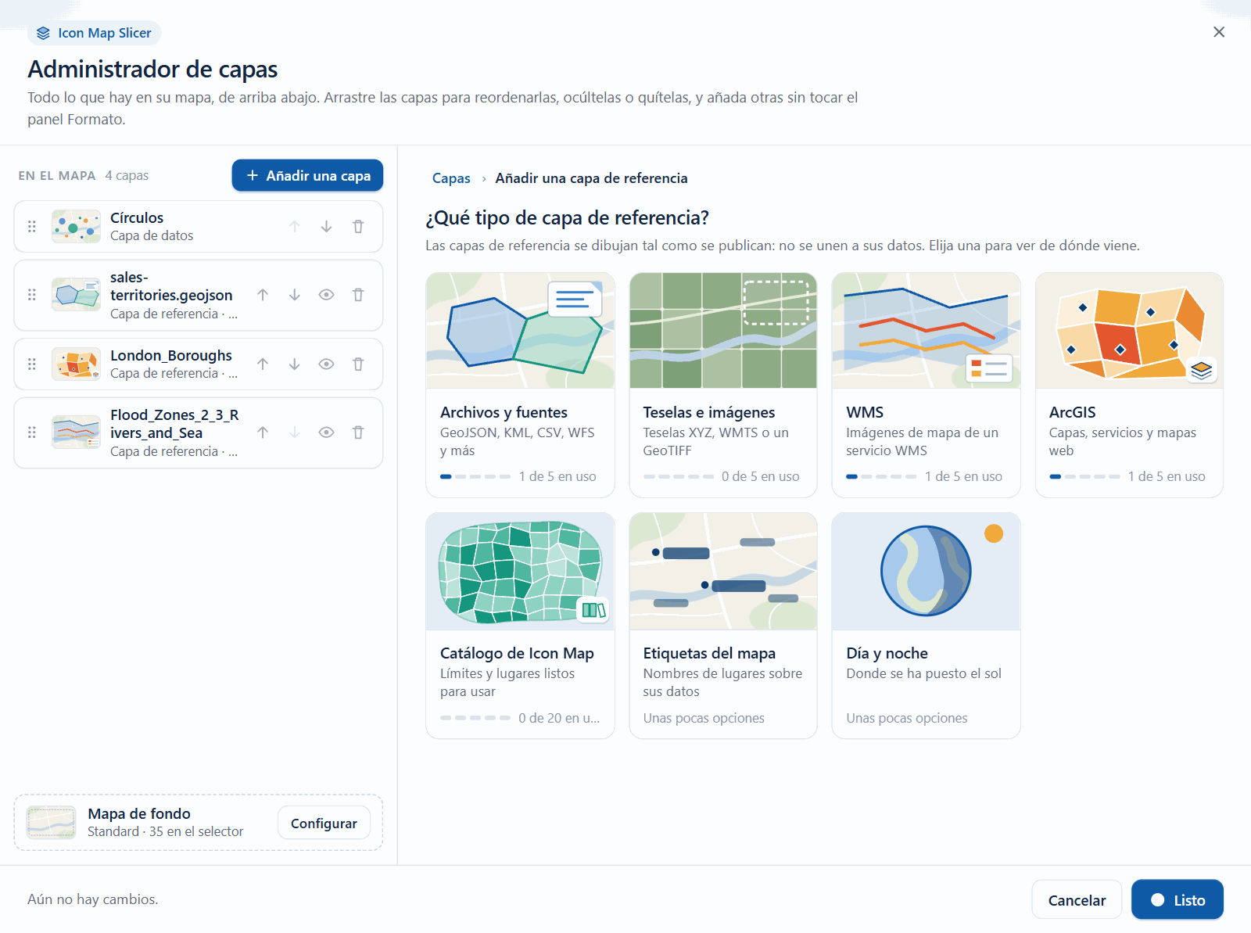Click the London_Boroughs layer thumbnail
This screenshot has height=933, width=1251.
(x=76, y=364)
